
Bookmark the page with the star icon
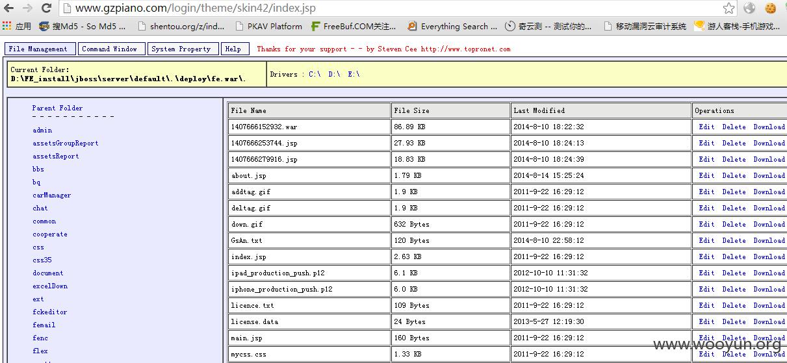(729, 8)
